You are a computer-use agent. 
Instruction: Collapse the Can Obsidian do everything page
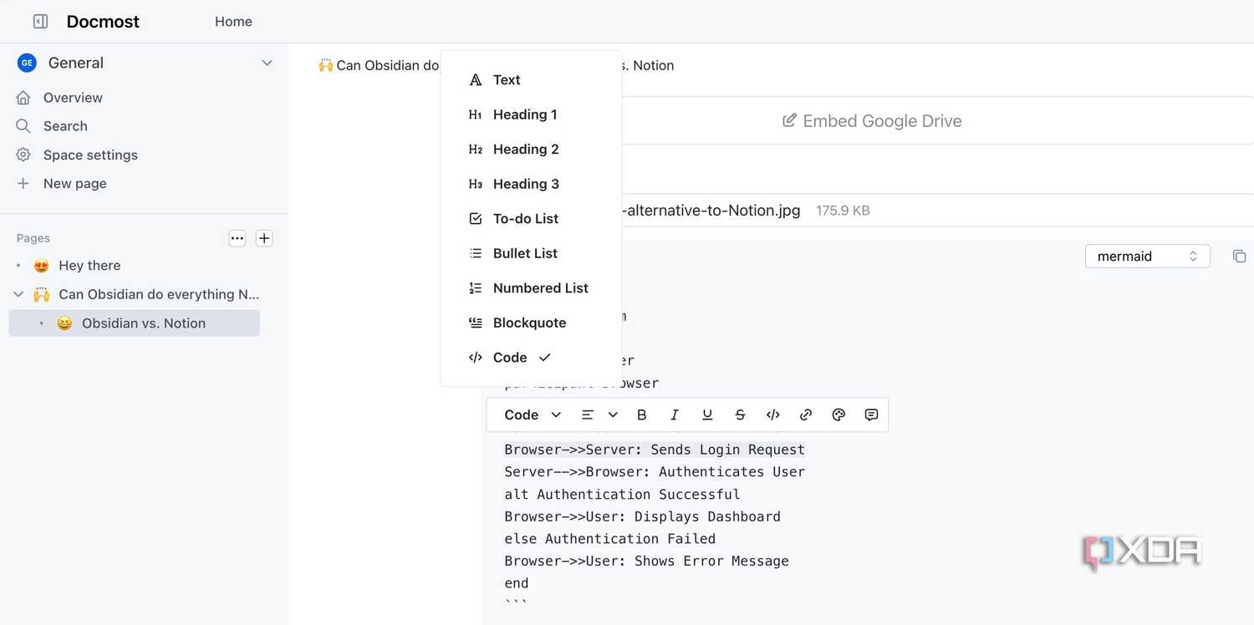pos(18,294)
